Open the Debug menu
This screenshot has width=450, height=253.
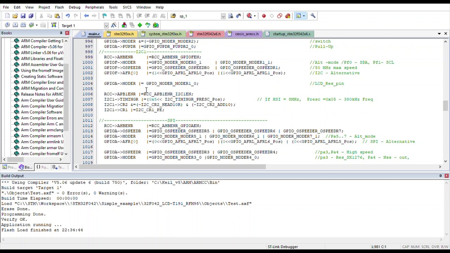coord(74,7)
